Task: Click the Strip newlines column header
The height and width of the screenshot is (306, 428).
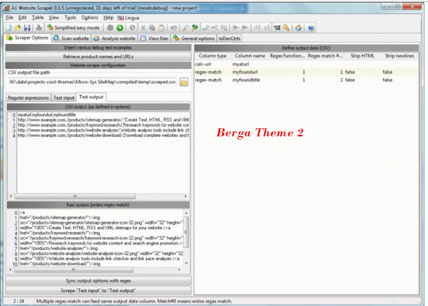Action: click(400, 56)
